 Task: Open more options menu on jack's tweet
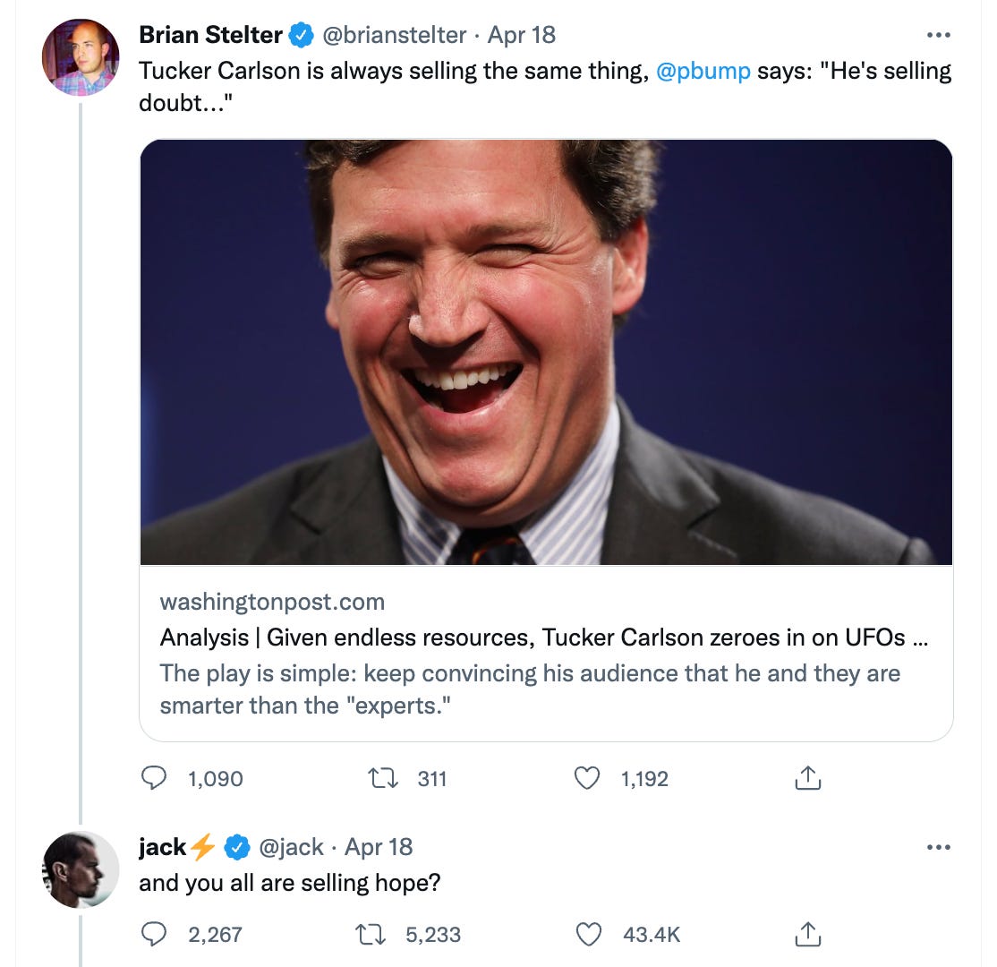click(x=939, y=847)
